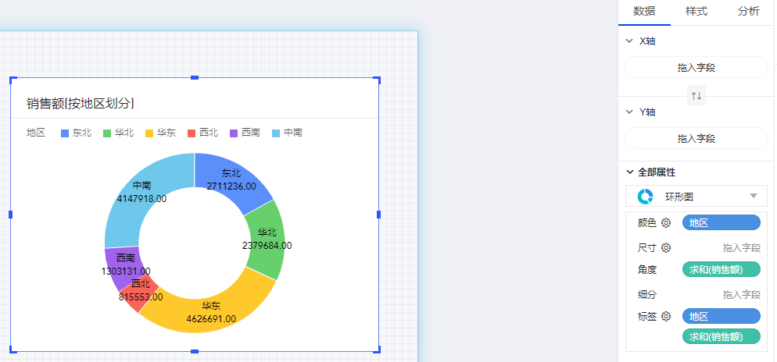Screen dimensions: 777x362
Task: Toggle 中南 legend item in chart
Action: click(287, 133)
